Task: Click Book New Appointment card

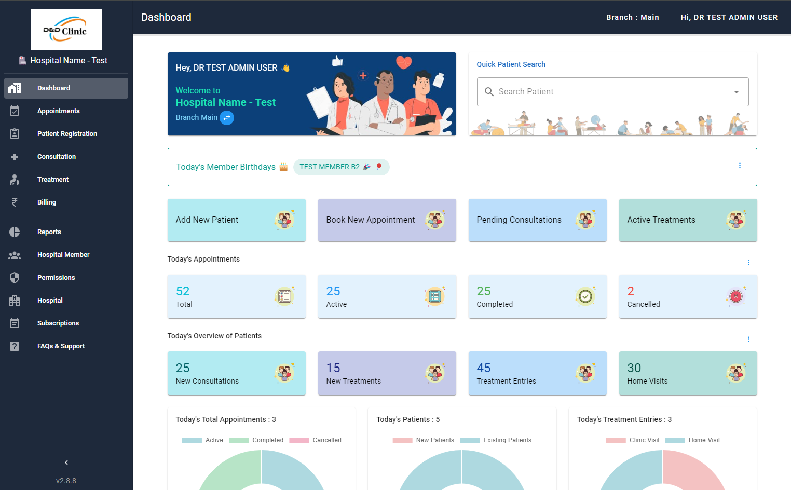Action: (x=387, y=220)
